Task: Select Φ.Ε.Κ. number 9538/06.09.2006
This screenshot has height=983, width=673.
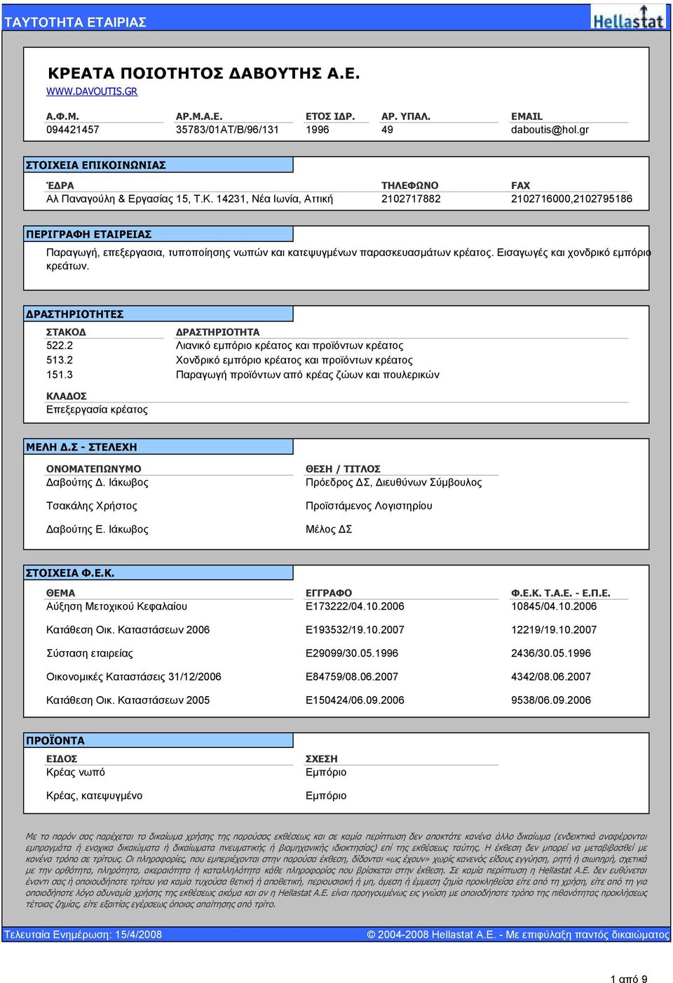Action: 551,700
